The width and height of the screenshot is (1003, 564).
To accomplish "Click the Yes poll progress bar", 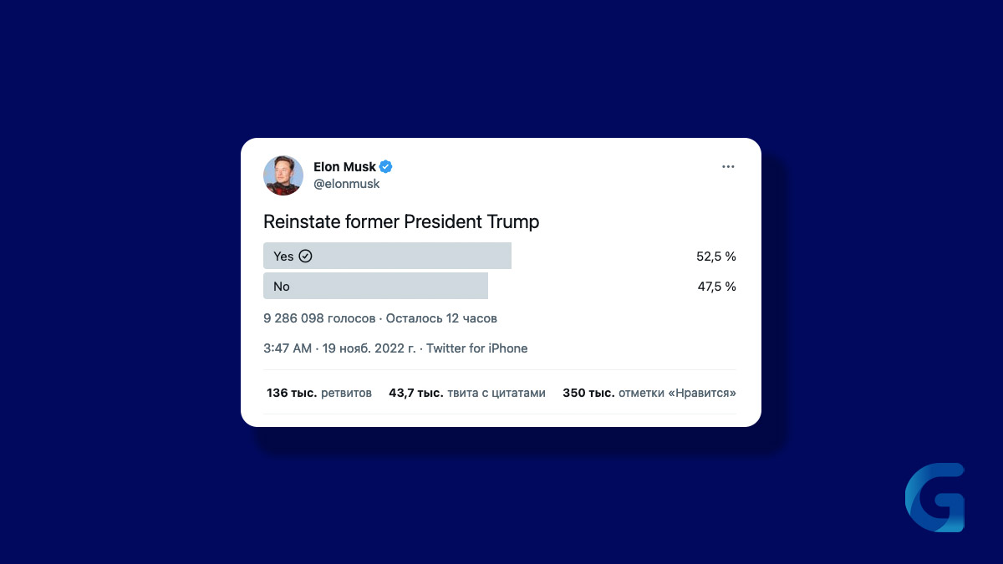I will pyautogui.click(x=387, y=256).
